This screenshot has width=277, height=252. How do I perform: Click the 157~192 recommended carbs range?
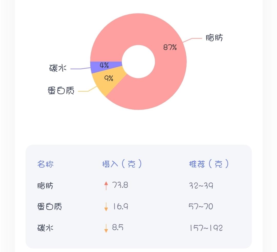pos(206,228)
